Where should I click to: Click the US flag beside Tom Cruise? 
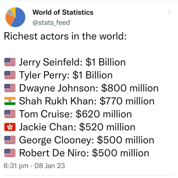[10, 114]
